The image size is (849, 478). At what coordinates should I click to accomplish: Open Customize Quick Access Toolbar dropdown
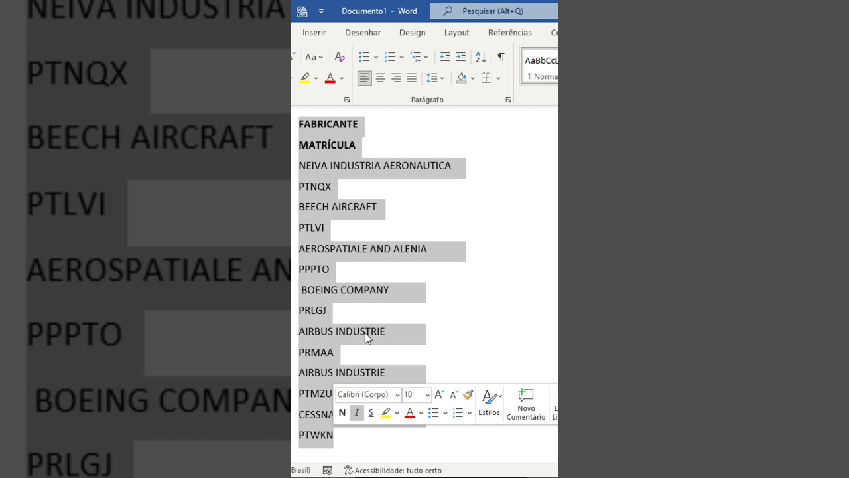tap(321, 11)
